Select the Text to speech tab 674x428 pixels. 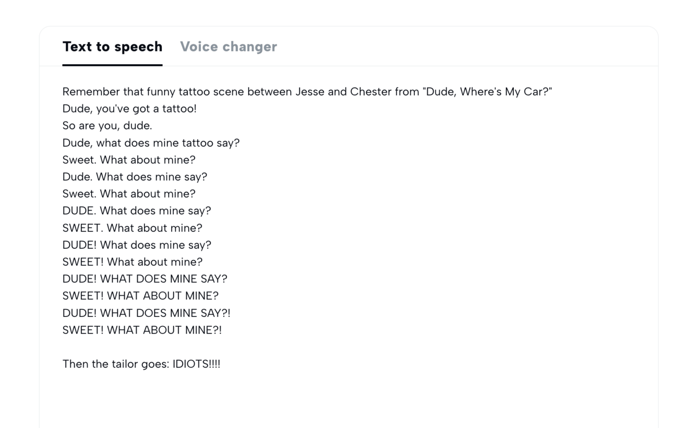(x=112, y=47)
